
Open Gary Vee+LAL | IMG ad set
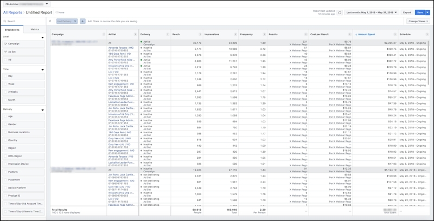pyautogui.click(x=119, y=139)
